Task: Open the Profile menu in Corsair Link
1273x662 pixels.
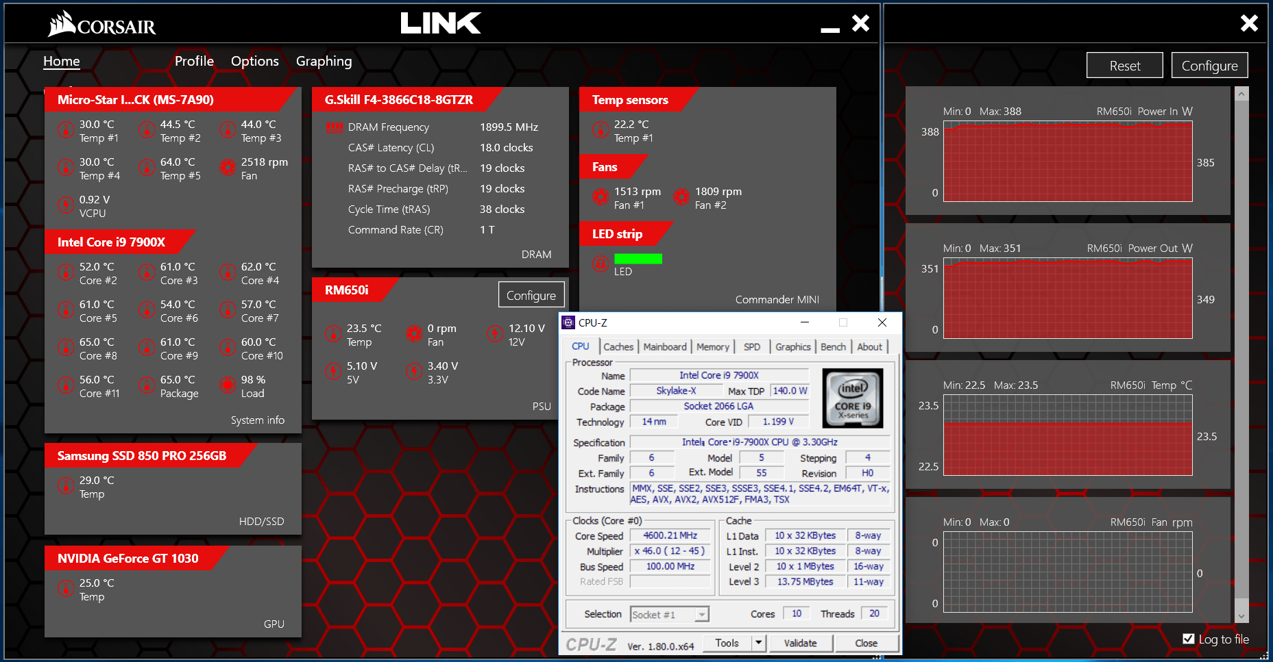Action: (x=194, y=61)
